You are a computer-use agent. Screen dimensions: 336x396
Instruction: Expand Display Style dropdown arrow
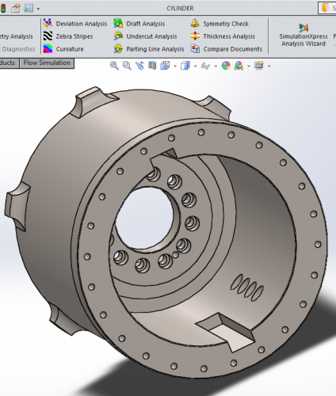coord(196,66)
